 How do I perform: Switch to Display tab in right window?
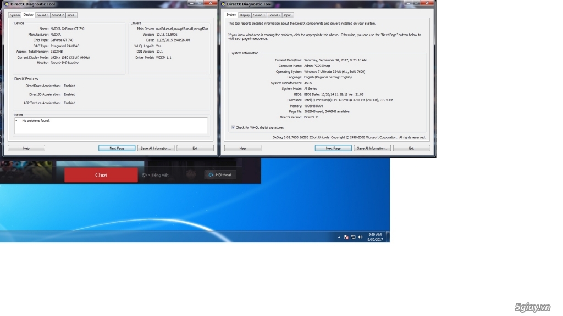point(245,15)
